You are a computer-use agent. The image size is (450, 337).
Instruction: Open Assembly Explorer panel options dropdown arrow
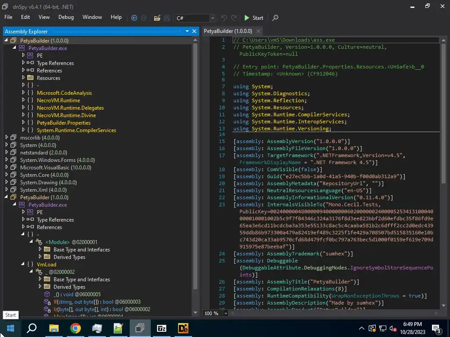(x=187, y=31)
